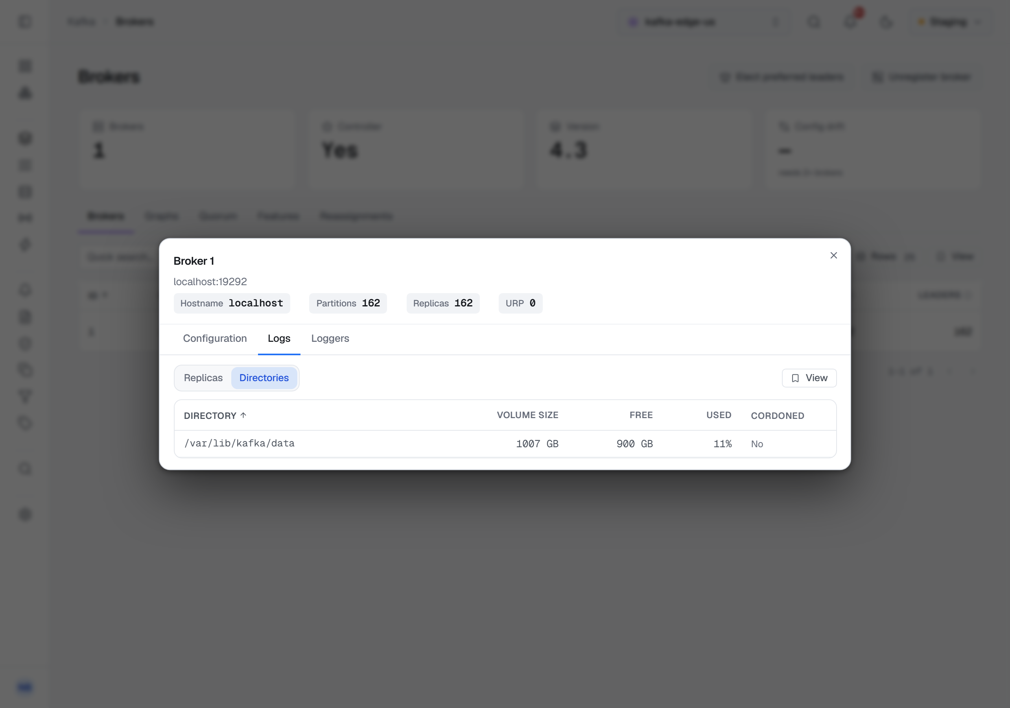This screenshot has height=708, width=1010.
Task: Click the 11% used value
Action: [x=722, y=444]
